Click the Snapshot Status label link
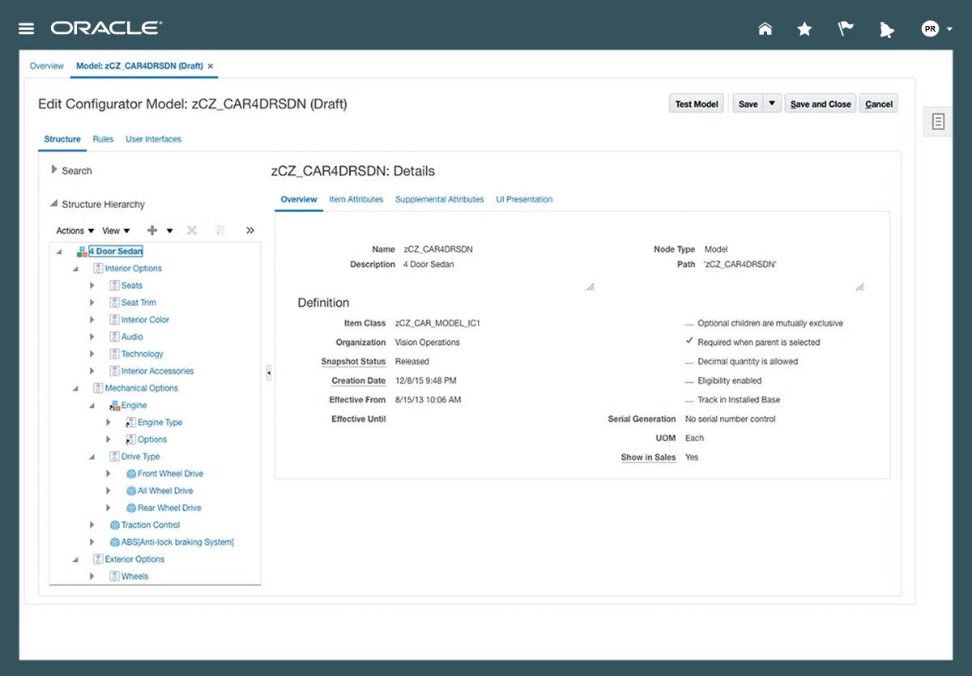Viewport: 972px width, 676px height. (353, 362)
